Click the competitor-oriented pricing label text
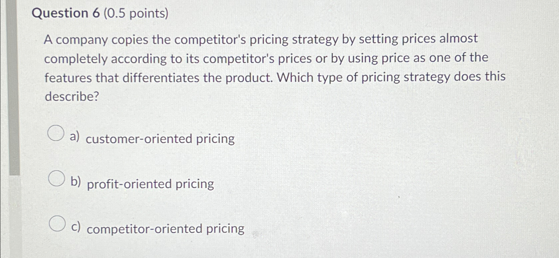The image size is (559, 258). coord(165,229)
